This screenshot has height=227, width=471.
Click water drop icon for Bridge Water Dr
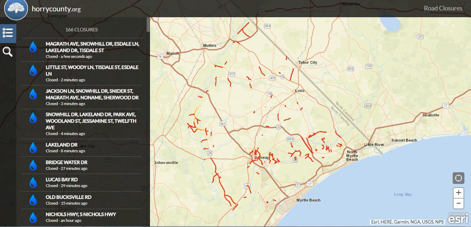coord(33,165)
